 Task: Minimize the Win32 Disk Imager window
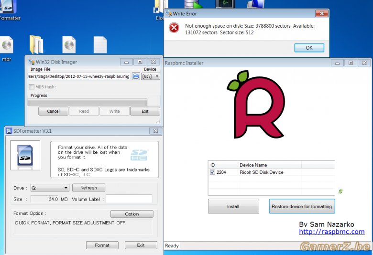point(126,62)
